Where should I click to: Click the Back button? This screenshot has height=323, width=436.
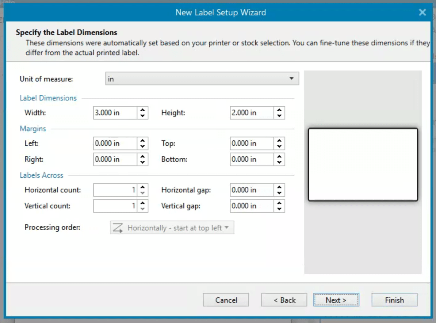[x=284, y=300]
